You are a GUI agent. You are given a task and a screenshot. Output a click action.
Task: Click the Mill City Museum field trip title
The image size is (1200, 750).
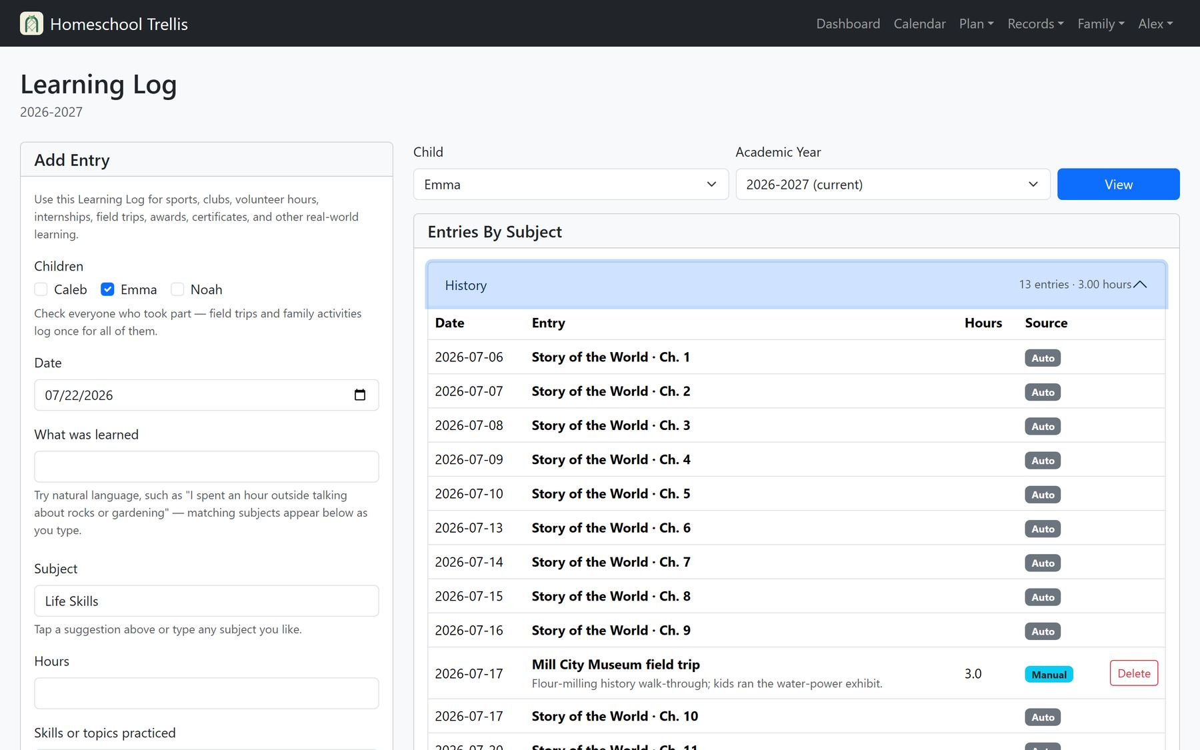pyautogui.click(x=615, y=664)
